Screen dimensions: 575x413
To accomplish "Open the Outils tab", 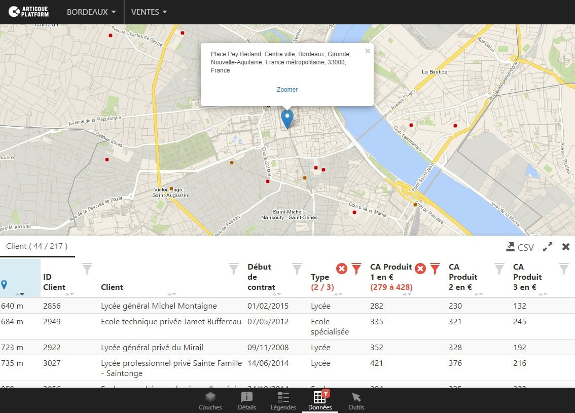I will point(356,401).
